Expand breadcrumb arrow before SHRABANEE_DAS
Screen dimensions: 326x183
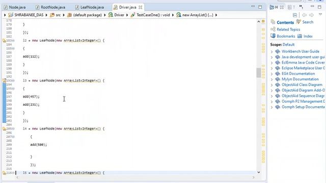(x=5, y=15)
